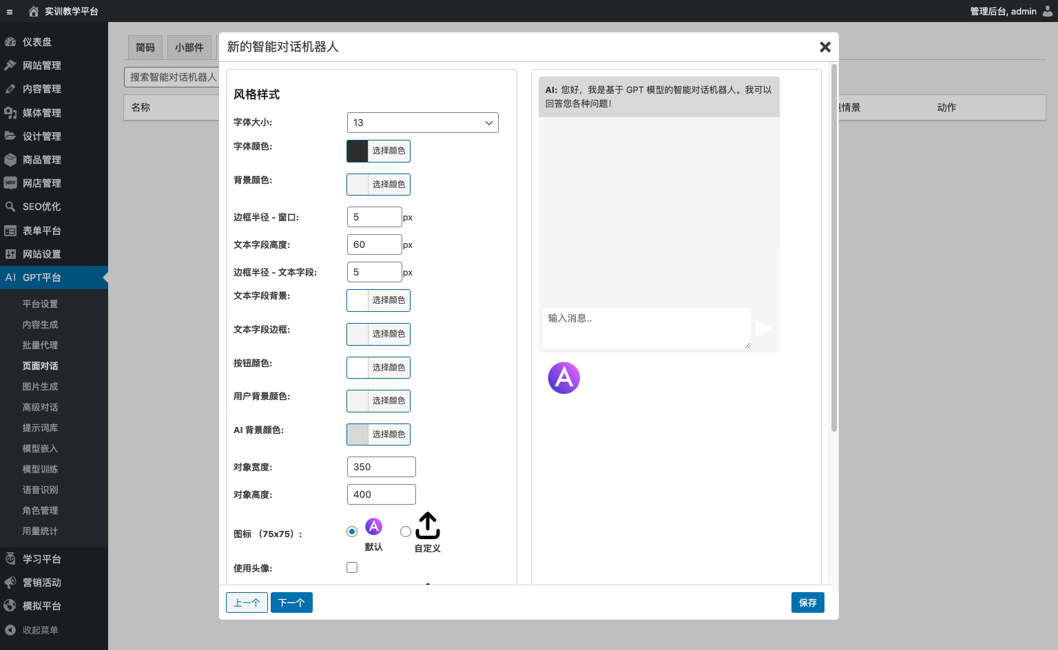Click the 下一个 next button

tap(291, 602)
